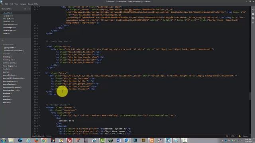Open Google Chrome from the taskbar
The image size is (255, 143).
[x=44, y=140]
